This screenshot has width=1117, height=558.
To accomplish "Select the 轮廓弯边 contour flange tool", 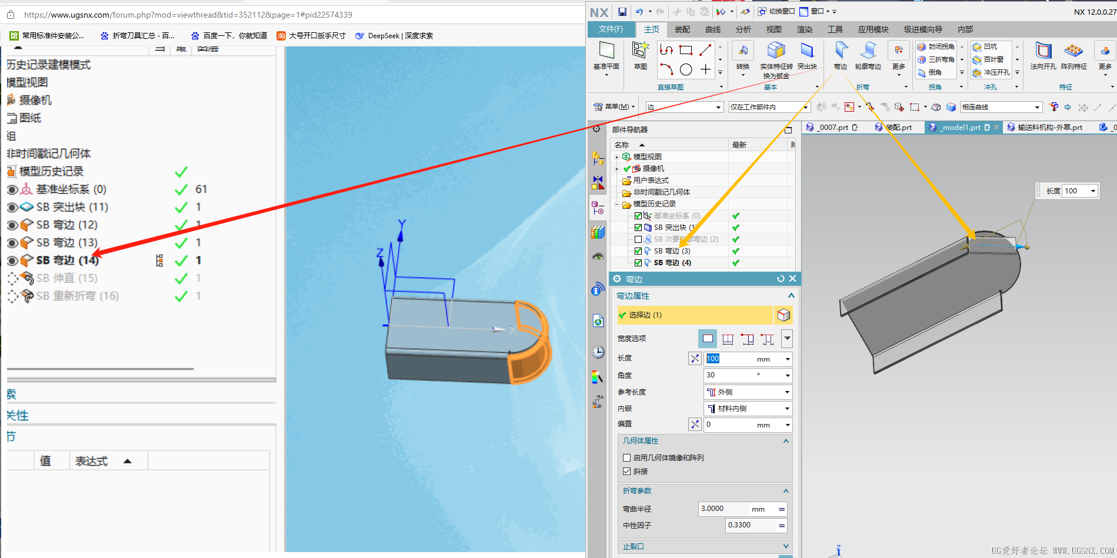I will point(868,54).
